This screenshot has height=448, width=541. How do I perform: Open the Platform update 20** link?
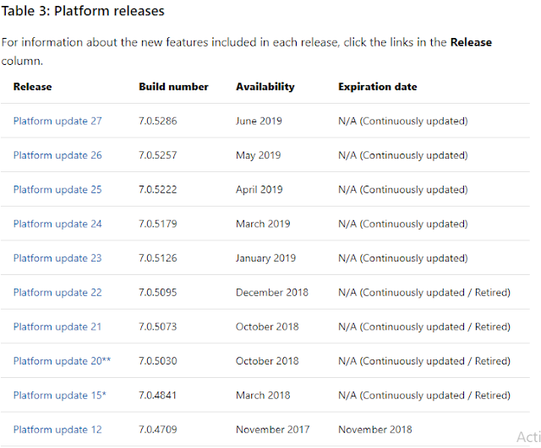[62, 361]
